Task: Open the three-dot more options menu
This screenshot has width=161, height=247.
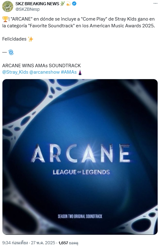Action: coord(155,4)
